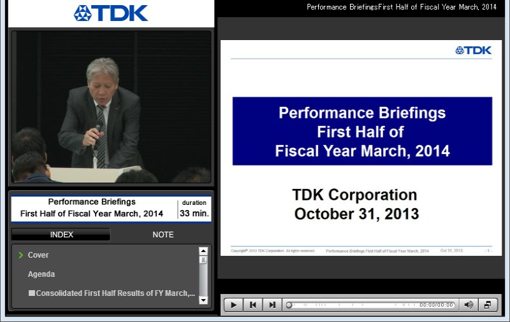This screenshot has height=322, width=510.
Task: Open Consolidated First Half Results entry
Action: click(x=112, y=293)
